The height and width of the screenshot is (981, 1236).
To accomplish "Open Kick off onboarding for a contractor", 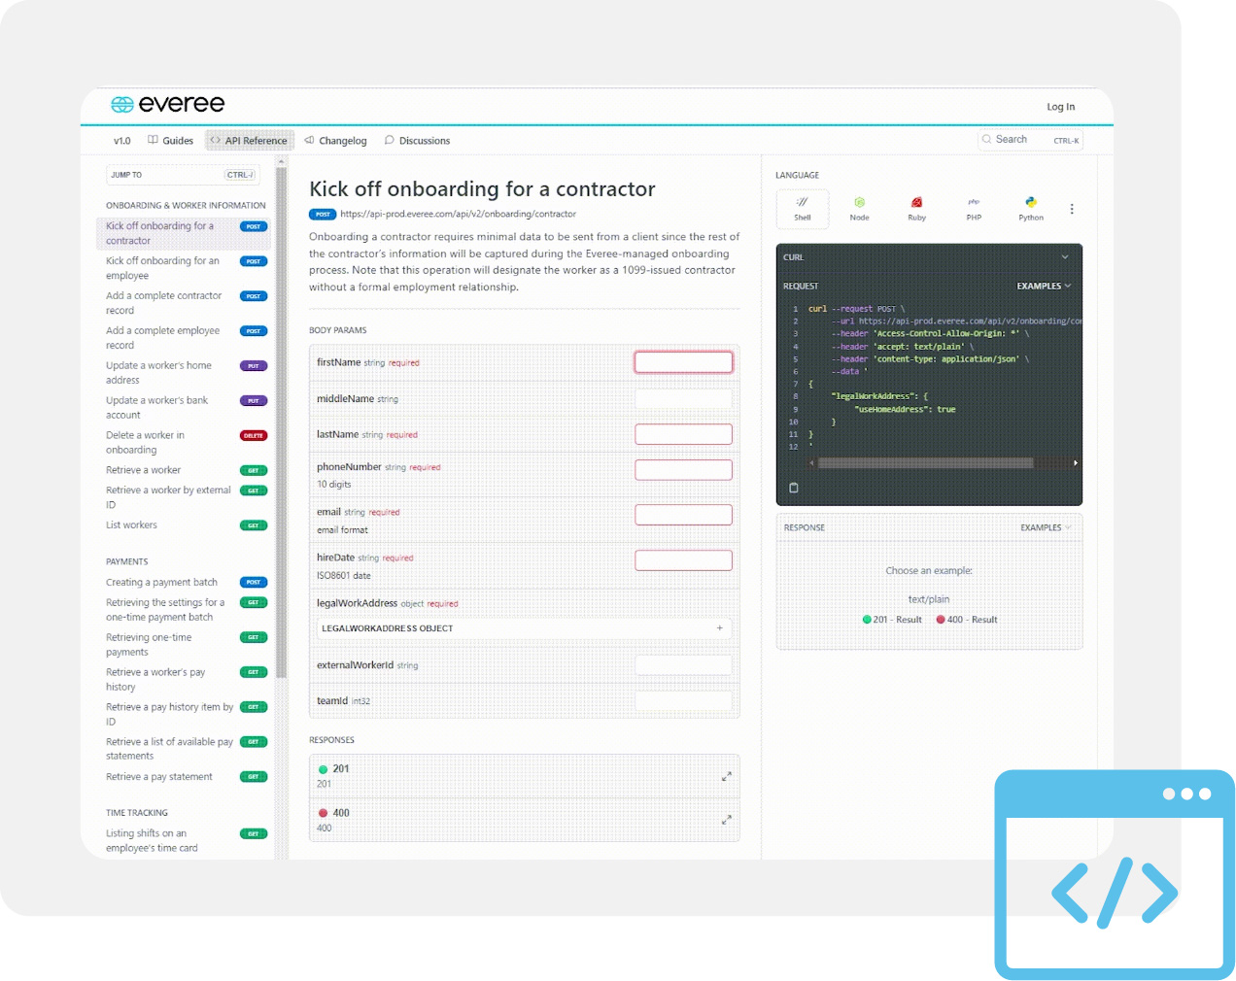I will [x=185, y=233].
